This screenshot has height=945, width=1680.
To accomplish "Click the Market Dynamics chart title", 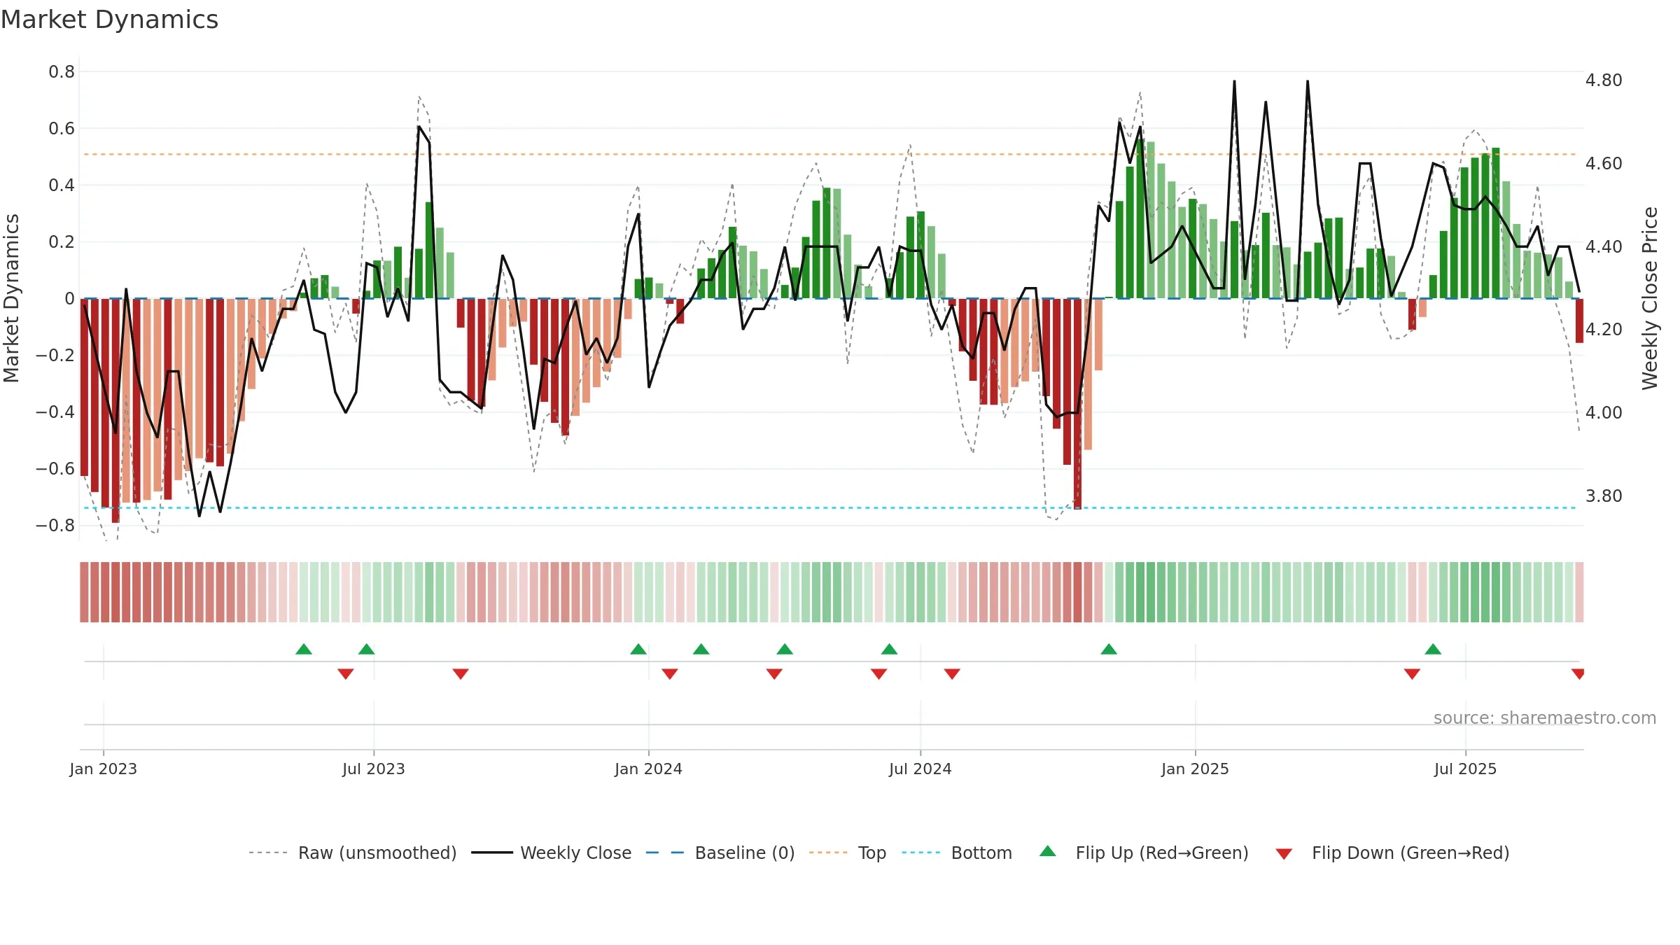I will pyautogui.click(x=110, y=20).
